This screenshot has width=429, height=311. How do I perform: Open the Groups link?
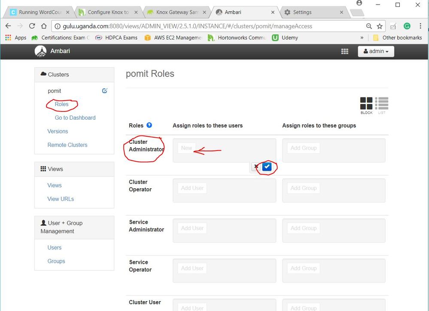(56, 261)
